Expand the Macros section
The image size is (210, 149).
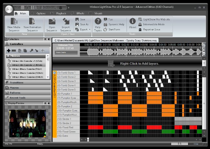(28, 88)
